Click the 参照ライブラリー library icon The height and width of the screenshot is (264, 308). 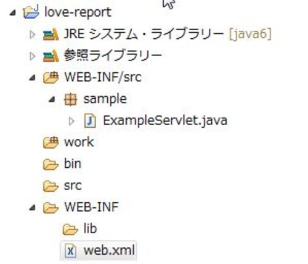51,56
